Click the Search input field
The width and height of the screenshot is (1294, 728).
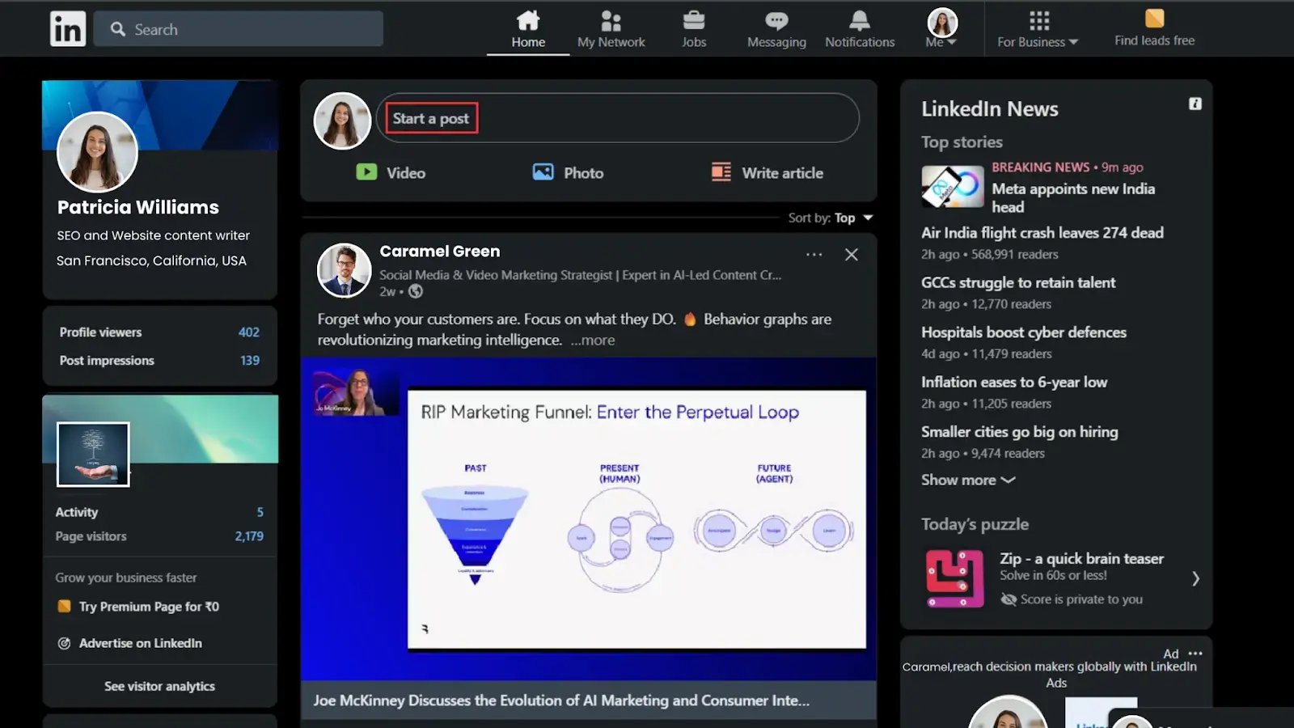[239, 29]
